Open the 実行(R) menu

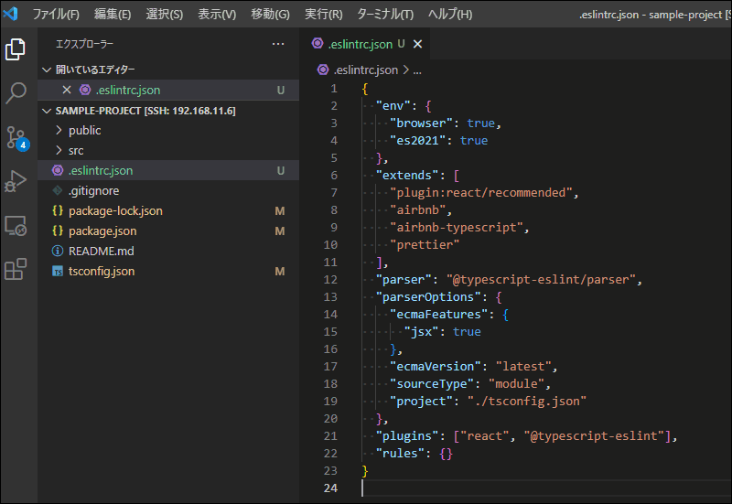point(324,14)
